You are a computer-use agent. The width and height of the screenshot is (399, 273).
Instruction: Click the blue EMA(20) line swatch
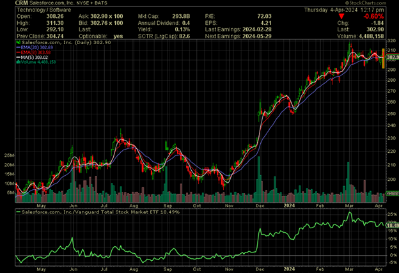(18, 47)
